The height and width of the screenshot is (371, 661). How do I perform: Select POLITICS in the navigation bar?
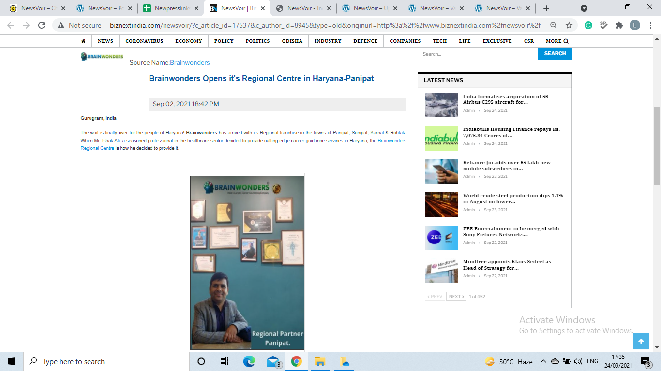[x=258, y=41]
